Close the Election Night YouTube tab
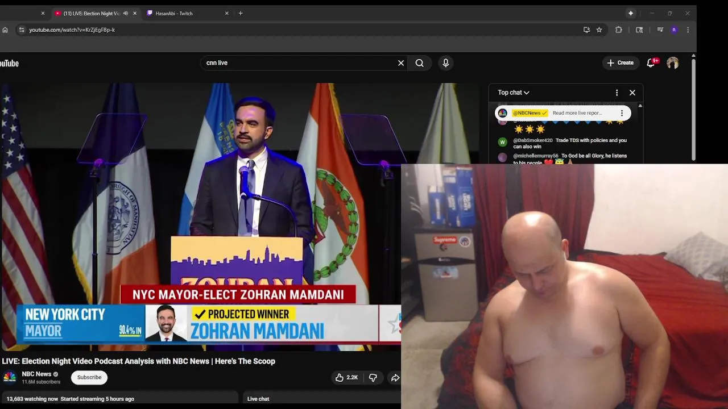This screenshot has height=409, width=728. [134, 13]
